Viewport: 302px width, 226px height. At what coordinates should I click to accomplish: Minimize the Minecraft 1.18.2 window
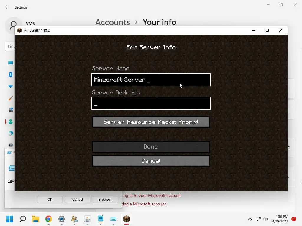pyautogui.click(x=254, y=30)
